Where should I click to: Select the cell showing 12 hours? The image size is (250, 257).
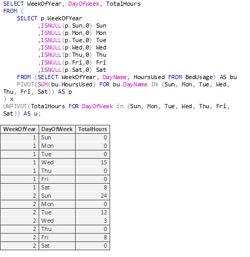point(93,212)
